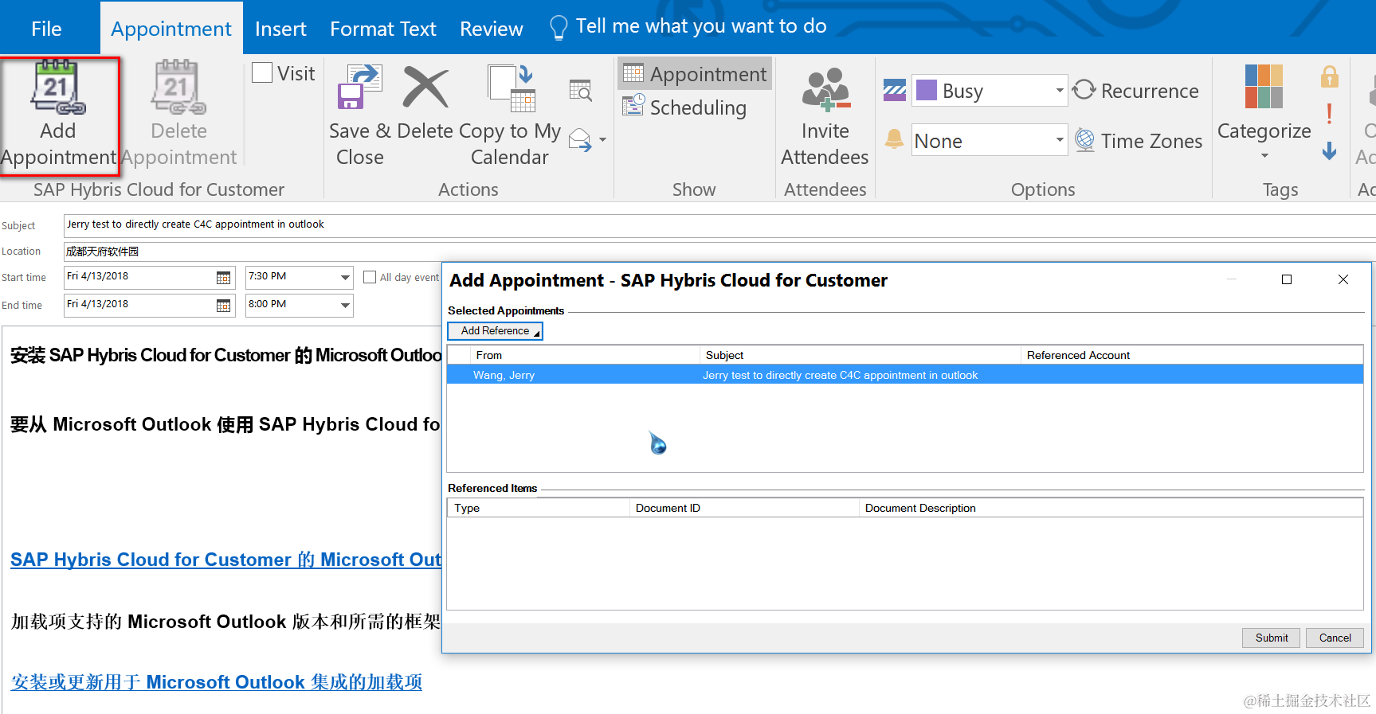Expand the Categorize dropdown arrow
Screen dimensions: 1376x714
coord(1264,156)
